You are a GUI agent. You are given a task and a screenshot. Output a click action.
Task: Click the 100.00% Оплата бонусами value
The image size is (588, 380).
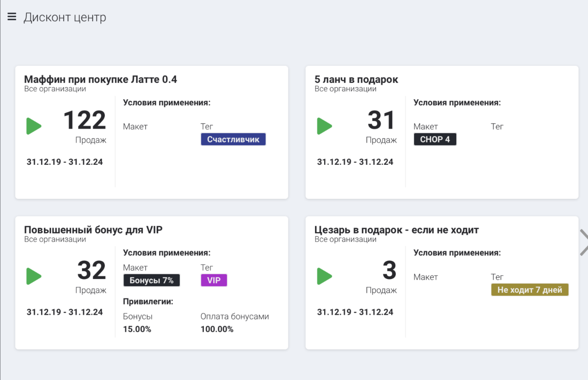[x=217, y=329]
